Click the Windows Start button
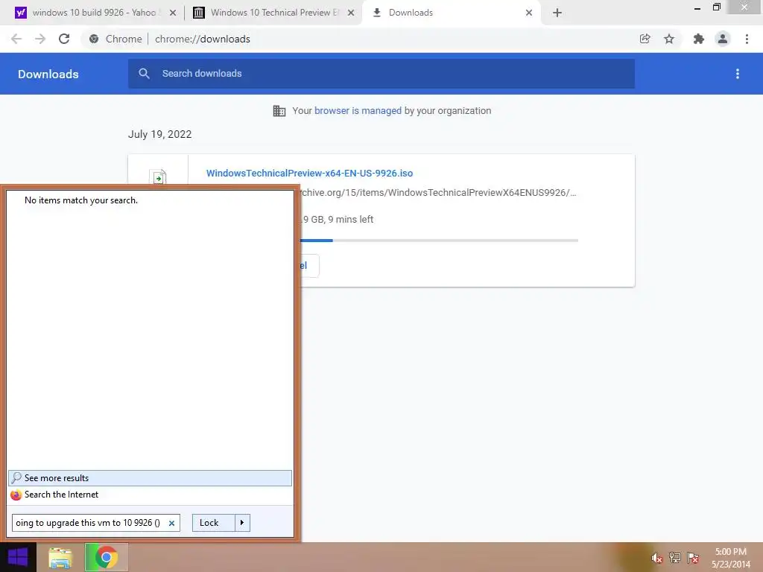Screen dimensions: 763x572 18,557
